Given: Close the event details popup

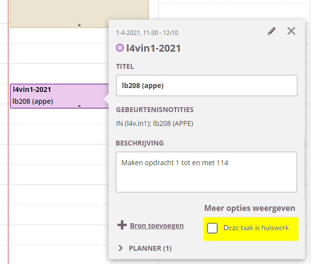Looking at the screenshot, I should [291, 31].
